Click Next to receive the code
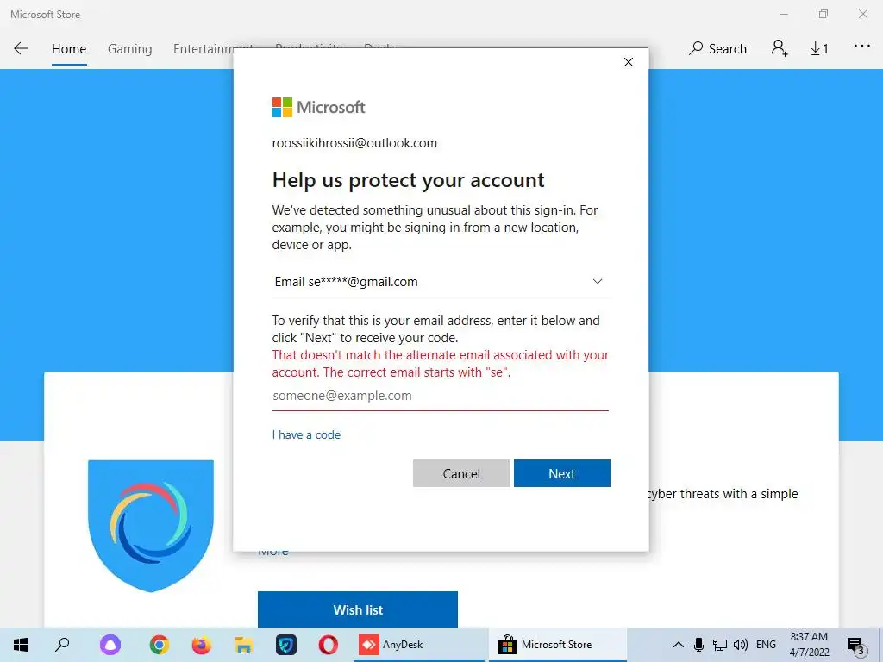The width and height of the screenshot is (883, 662). pos(562,473)
